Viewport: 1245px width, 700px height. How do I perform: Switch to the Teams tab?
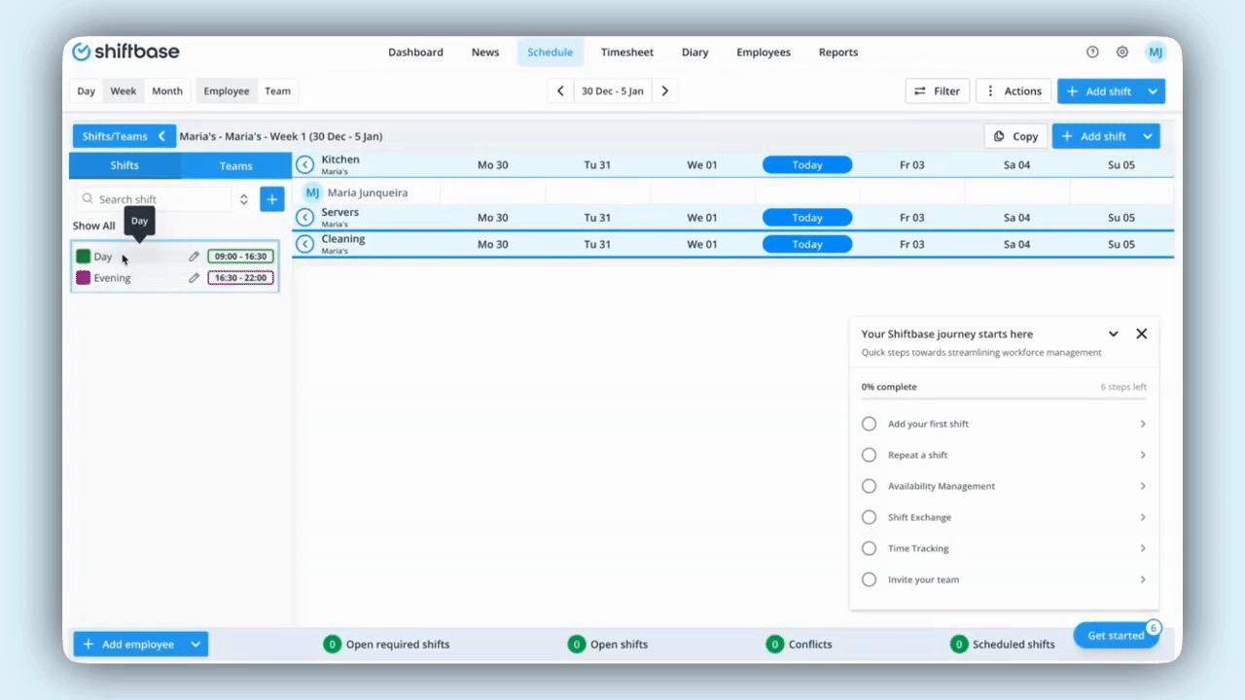click(235, 166)
